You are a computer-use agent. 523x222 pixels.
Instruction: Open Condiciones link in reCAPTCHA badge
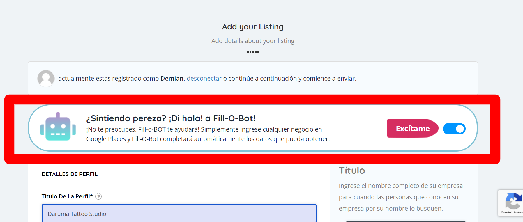click(x=518, y=212)
